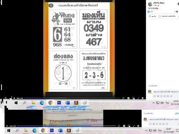Viewport: 179px width, 134px height.
Task: Expand hidden tray icons beside the 22:47 clock
Action: tap(146, 131)
